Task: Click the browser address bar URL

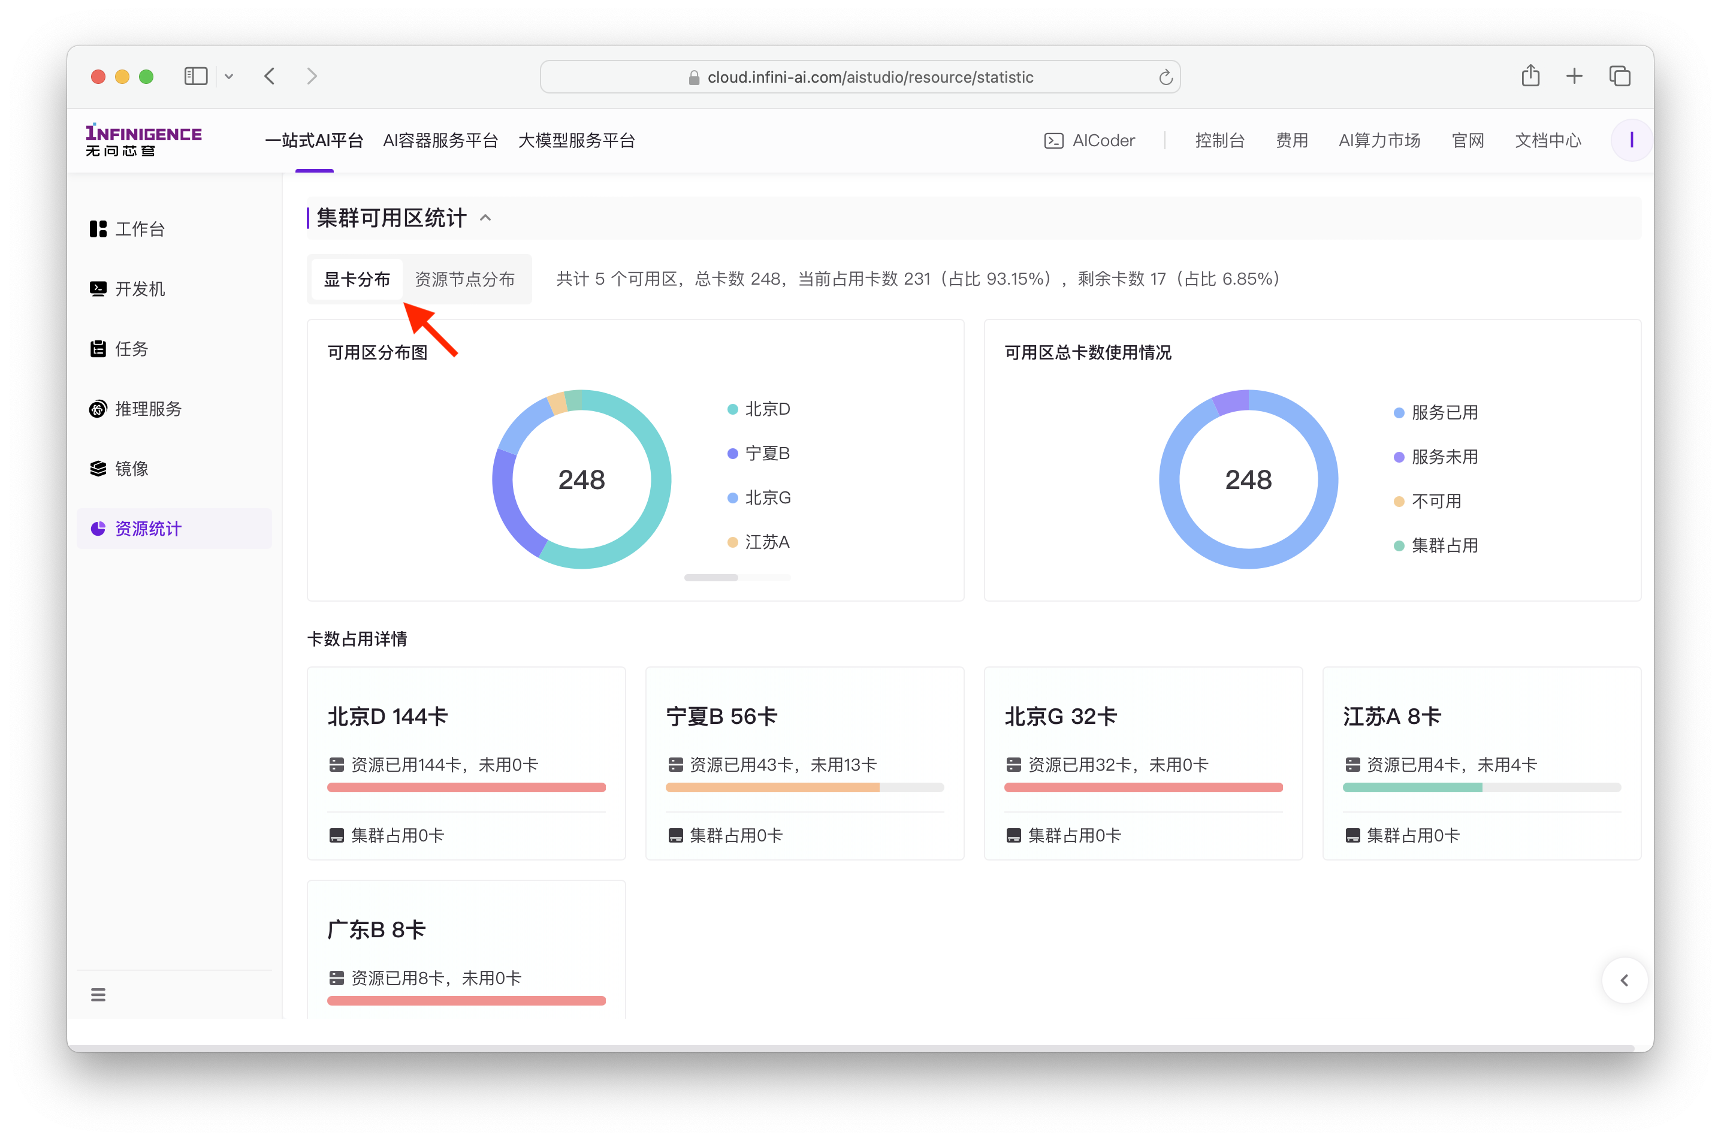Action: pos(869,77)
